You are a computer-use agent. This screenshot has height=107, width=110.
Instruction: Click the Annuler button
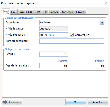tap(98, 102)
